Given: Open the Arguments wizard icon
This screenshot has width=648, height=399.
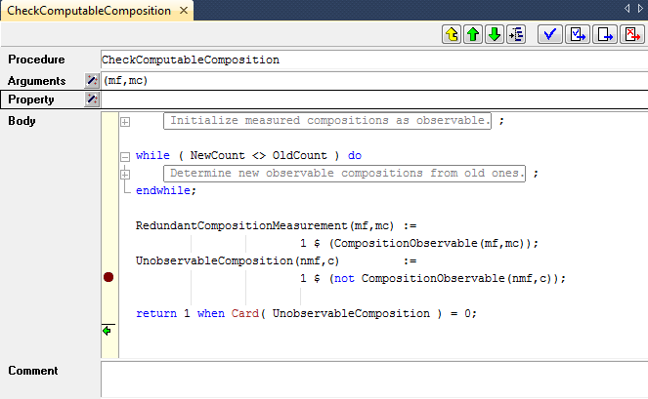Looking at the screenshot, I should 92,80.
